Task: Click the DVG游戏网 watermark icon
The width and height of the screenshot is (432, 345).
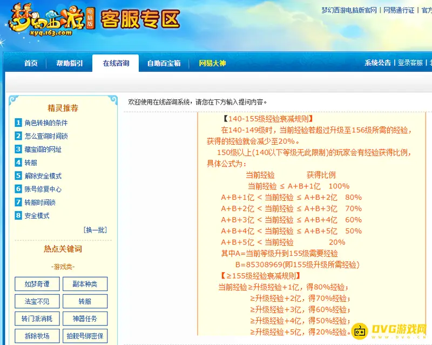Action: click(x=360, y=331)
